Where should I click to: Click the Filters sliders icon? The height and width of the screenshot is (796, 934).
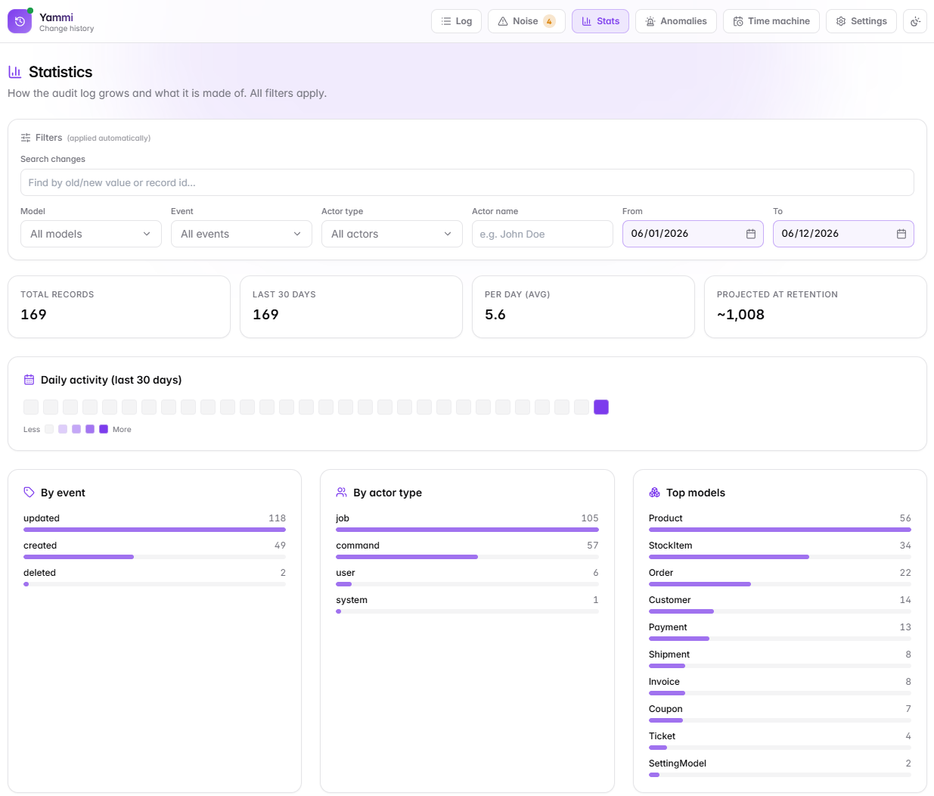(26, 138)
